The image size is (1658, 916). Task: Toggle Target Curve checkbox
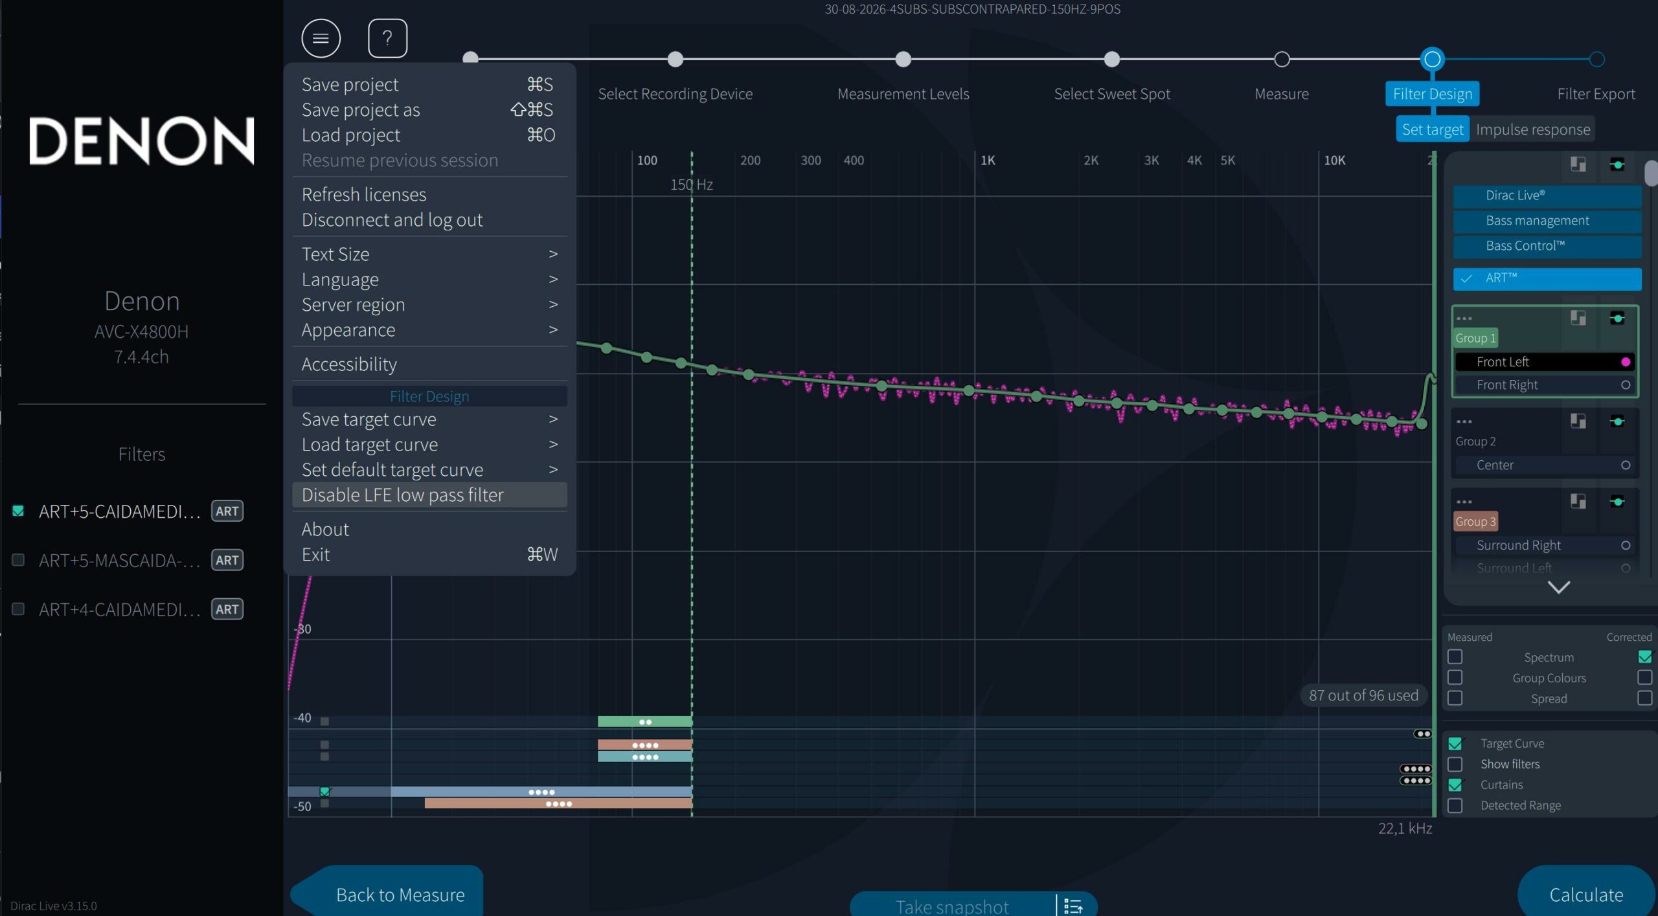1455,743
